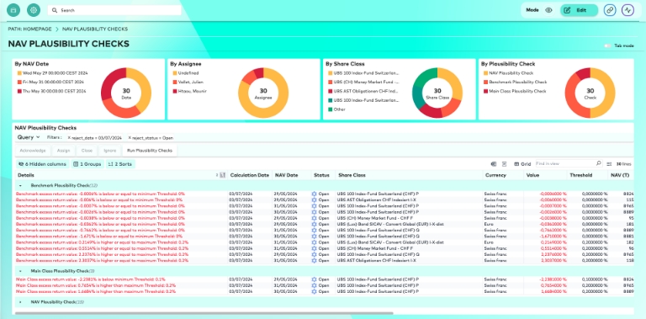646x319 pixels.
Task: Open the settings gear icon
Action: (x=34, y=10)
